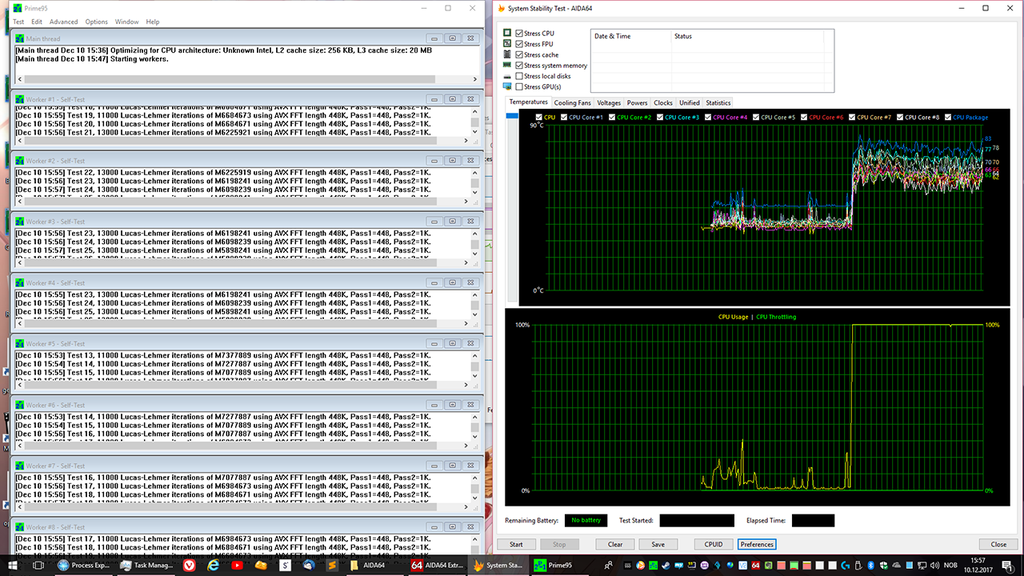This screenshot has width=1024, height=576.
Task: Toggle CPU Core #6 graph checkbox
Action: pyautogui.click(x=804, y=118)
